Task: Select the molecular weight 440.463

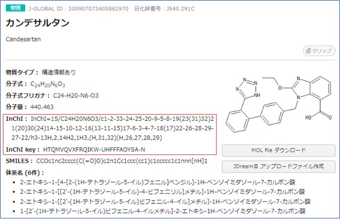Action: pyautogui.click(x=42, y=107)
